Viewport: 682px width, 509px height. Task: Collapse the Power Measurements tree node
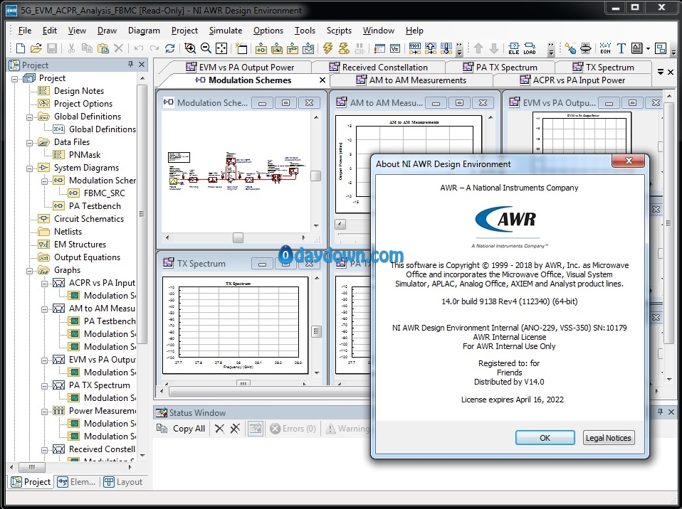coord(44,412)
